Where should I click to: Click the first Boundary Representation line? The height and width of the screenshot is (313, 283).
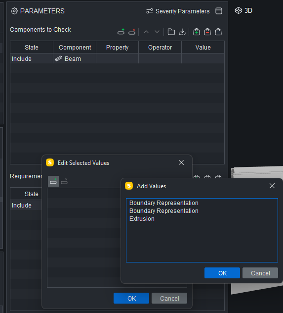click(164, 203)
